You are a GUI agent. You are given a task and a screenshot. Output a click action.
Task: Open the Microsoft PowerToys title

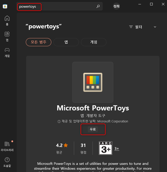click(x=93, y=108)
